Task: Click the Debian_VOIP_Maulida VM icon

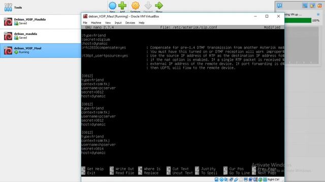Action: [8, 21]
